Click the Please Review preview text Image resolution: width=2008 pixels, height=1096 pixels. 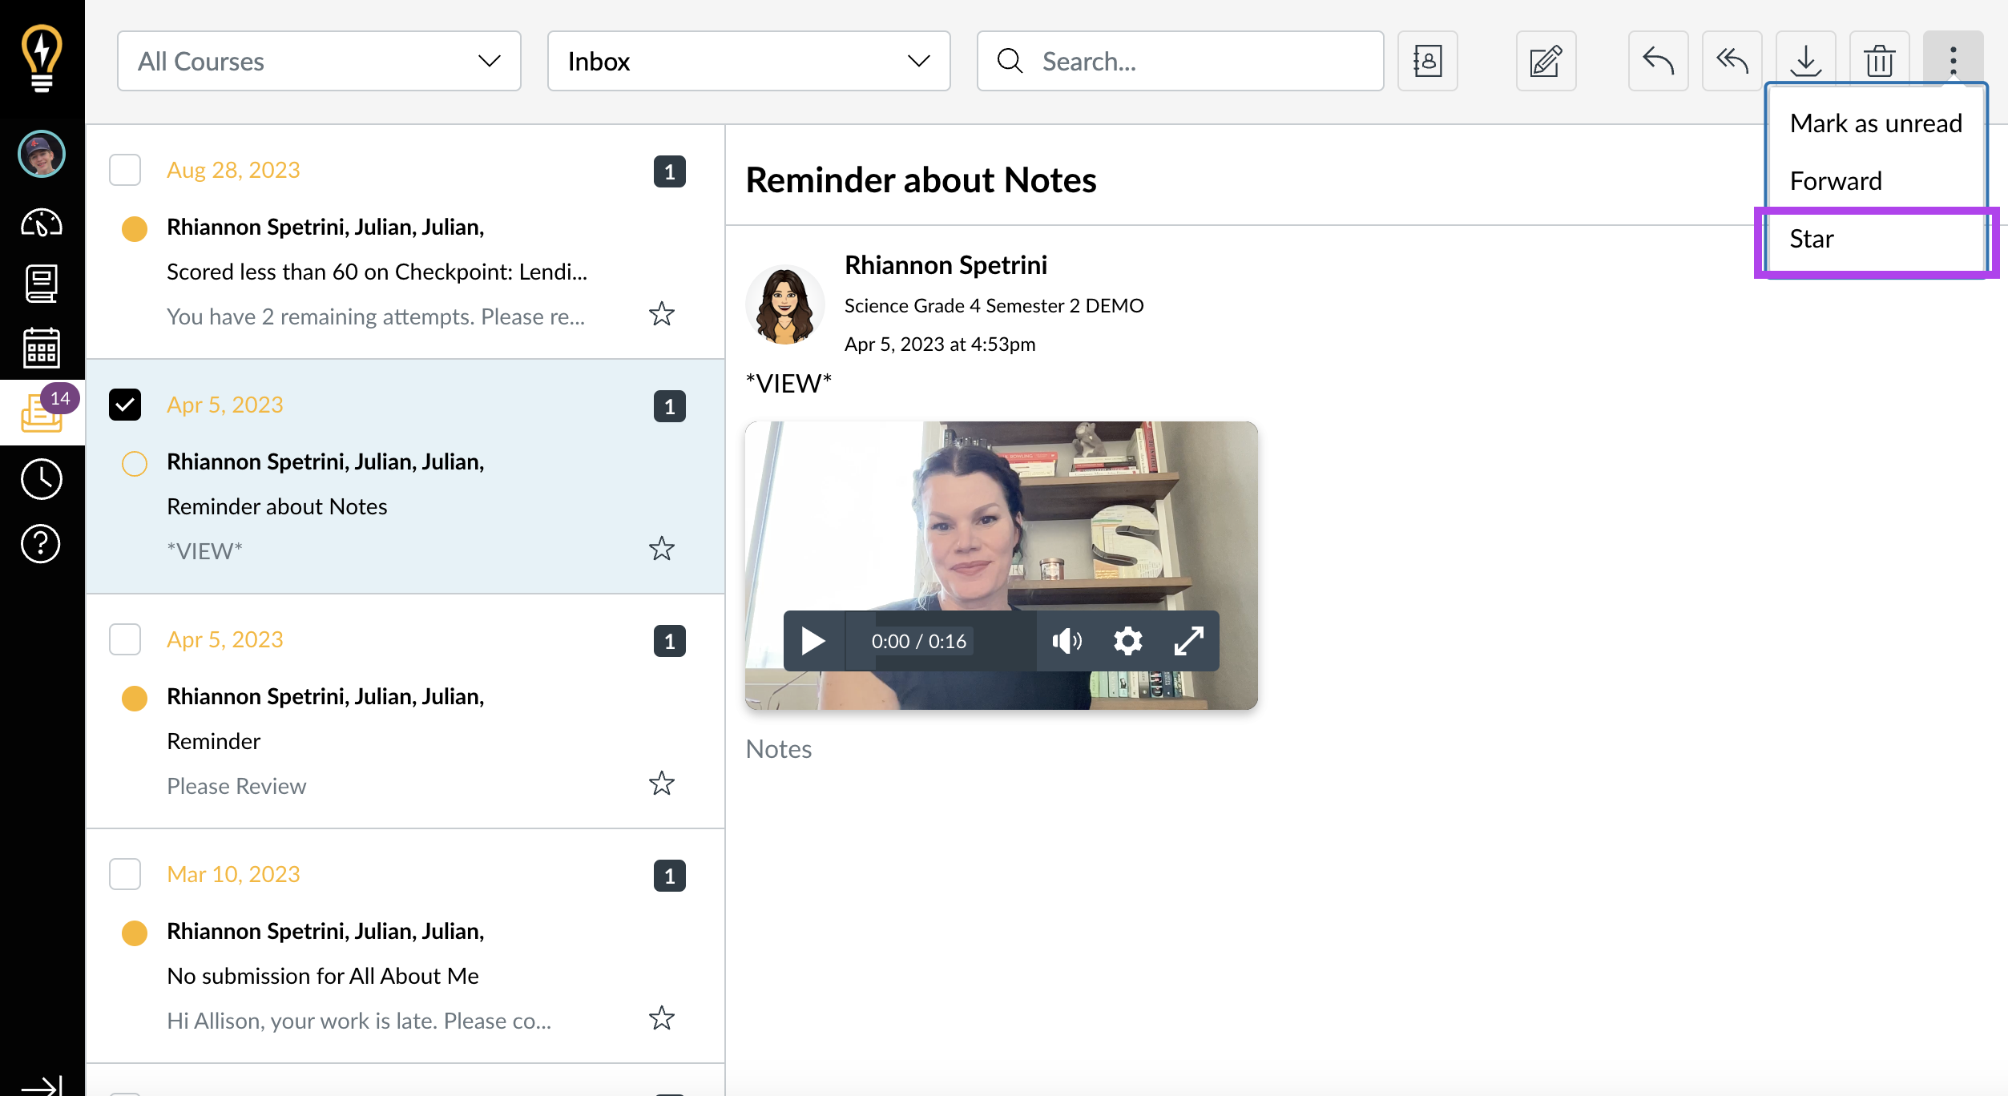[236, 786]
